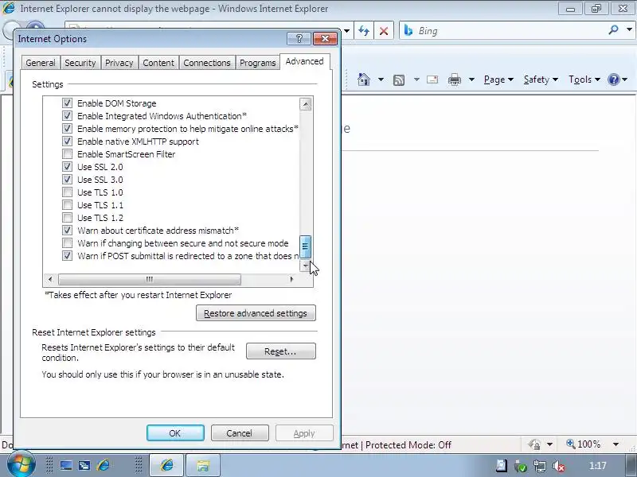This screenshot has width=637, height=477.
Task: Enable Use TLS 1.1 checkbox
Action: [x=68, y=205]
